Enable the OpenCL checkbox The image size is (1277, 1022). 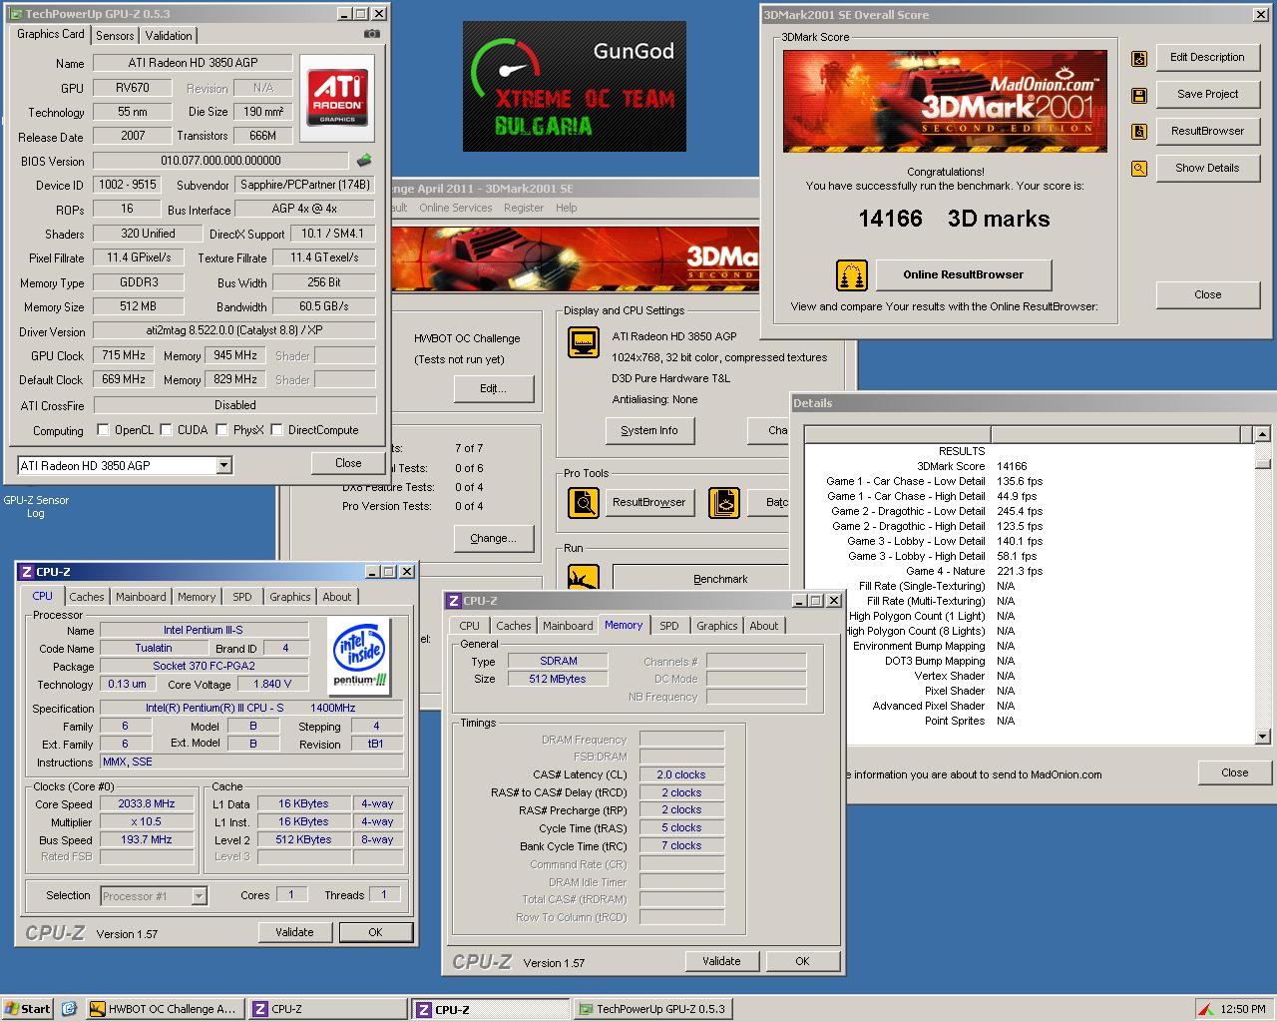103,430
